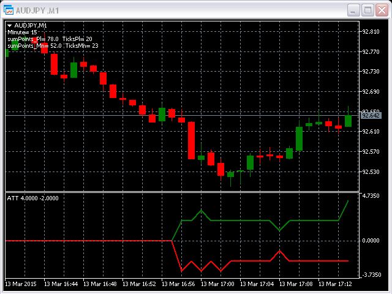Select the current price label 92.642
Image resolution: width=392 pixels, height=294 pixels.
point(371,115)
